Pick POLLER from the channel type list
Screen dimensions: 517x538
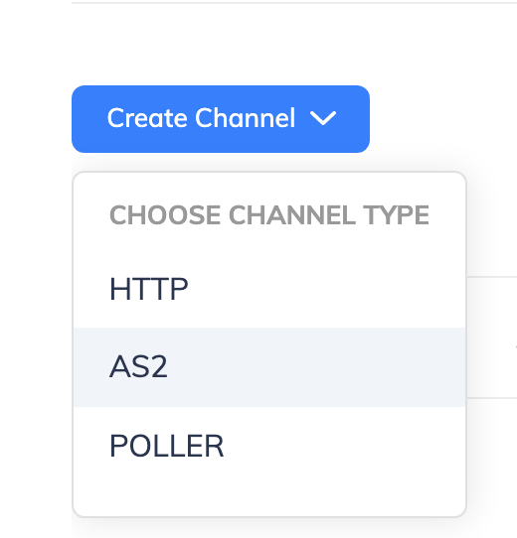click(269, 446)
